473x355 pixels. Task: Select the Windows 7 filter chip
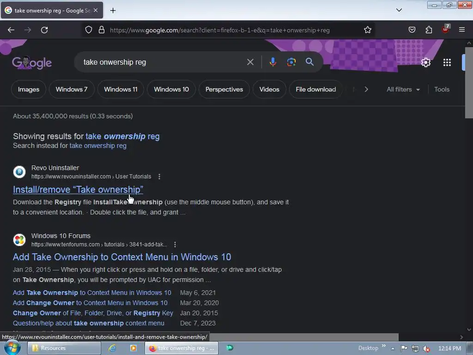point(72,89)
